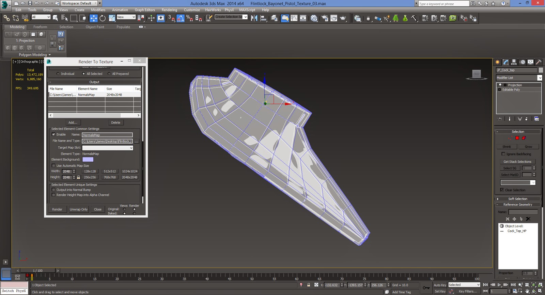Activate the Pan View hand icon
This screenshot has height=295, width=545.
[x=527, y=291]
